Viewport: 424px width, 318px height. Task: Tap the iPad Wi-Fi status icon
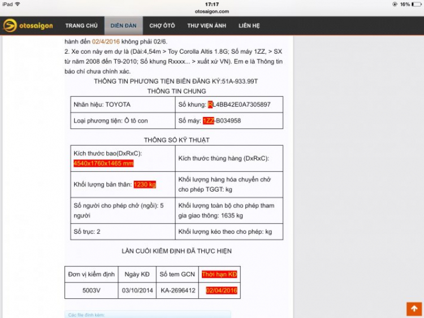(18, 4)
